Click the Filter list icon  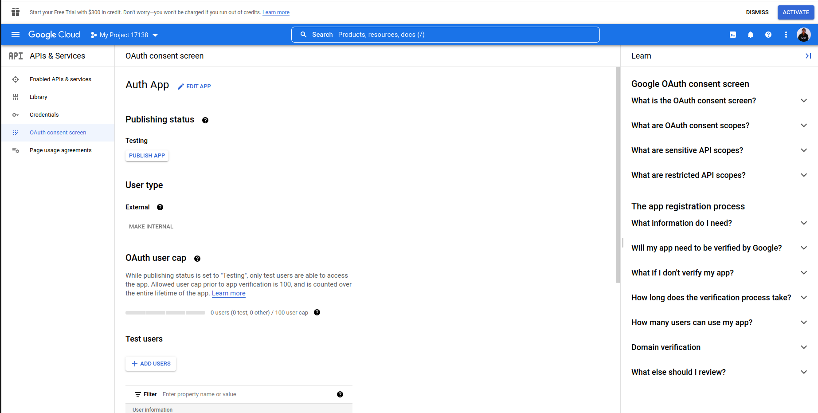coord(138,394)
